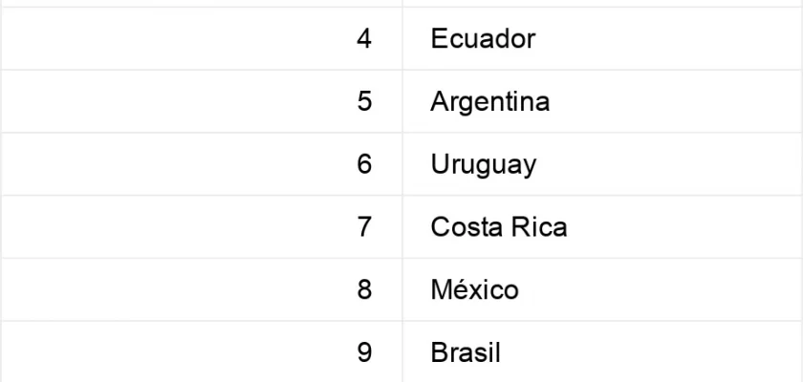Click the rank number 8 cell
Image resolution: width=803 pixels, height=382 pixels.
tap(202, 289)
